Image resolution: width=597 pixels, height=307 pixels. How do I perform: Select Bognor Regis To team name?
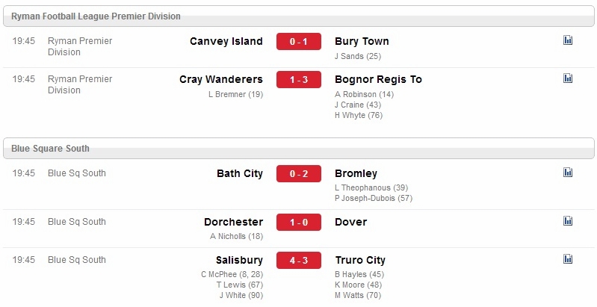[x=378, y=79]
